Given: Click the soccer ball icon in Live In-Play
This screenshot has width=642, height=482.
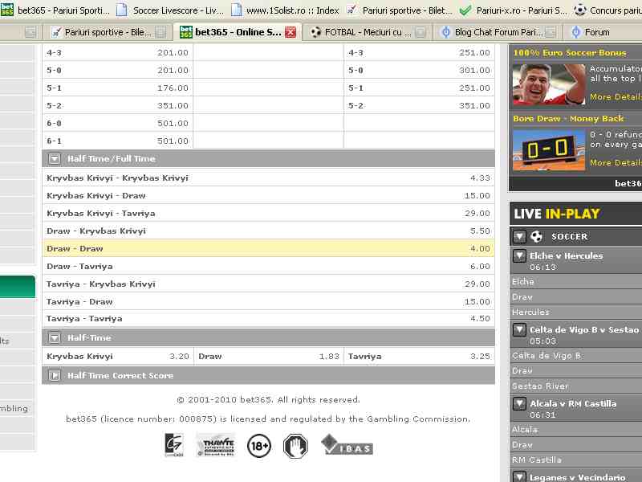Looking at the screenshot, I should coord(536,236).
